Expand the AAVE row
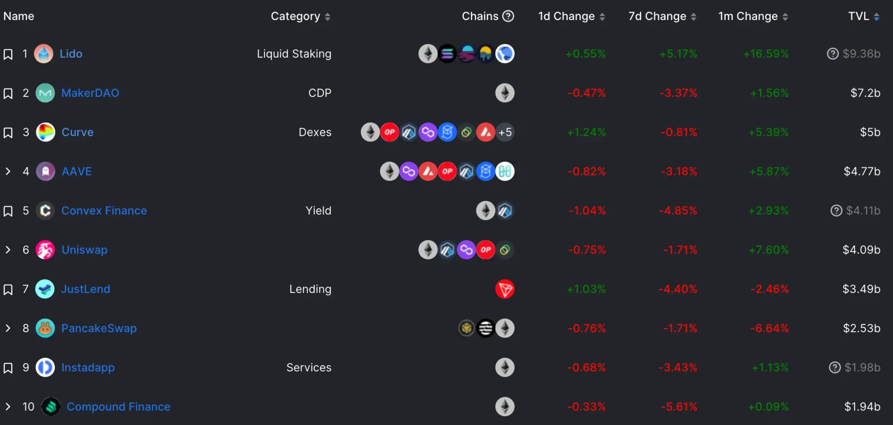Image resolution: width=893 pixels, height=425 pixels. [x=8, y=171]
